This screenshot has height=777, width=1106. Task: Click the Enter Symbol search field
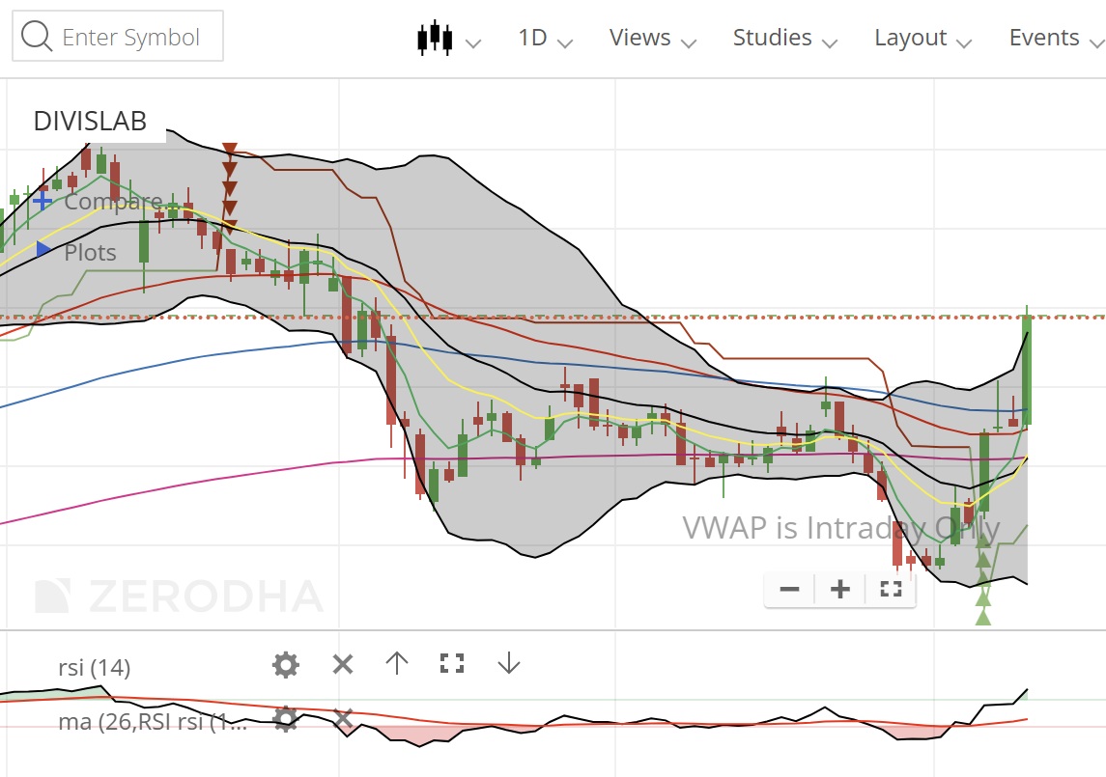coord(118,36)
